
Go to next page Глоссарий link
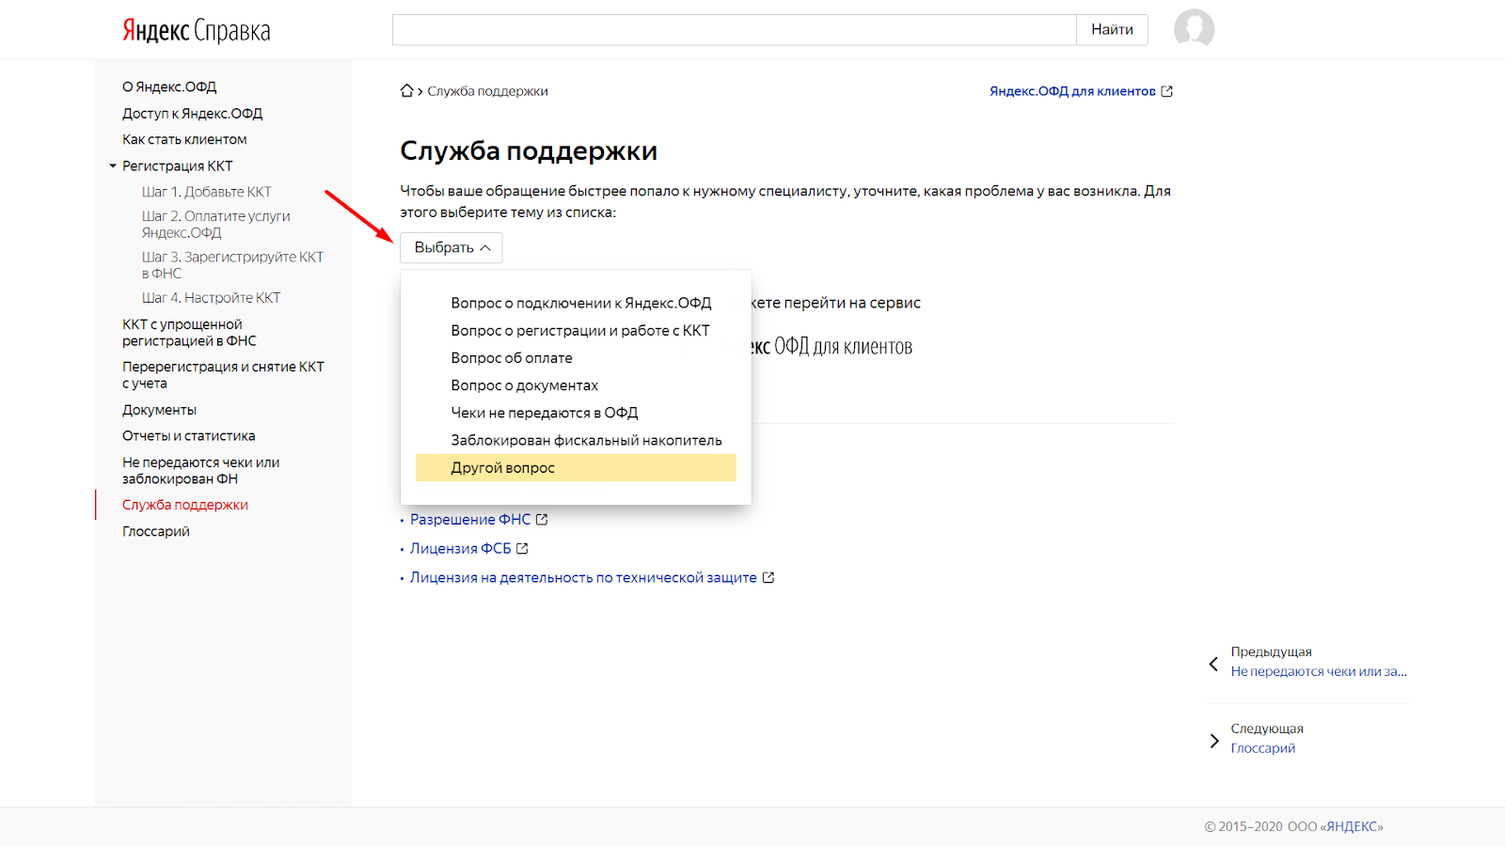tap(1263, 749)
